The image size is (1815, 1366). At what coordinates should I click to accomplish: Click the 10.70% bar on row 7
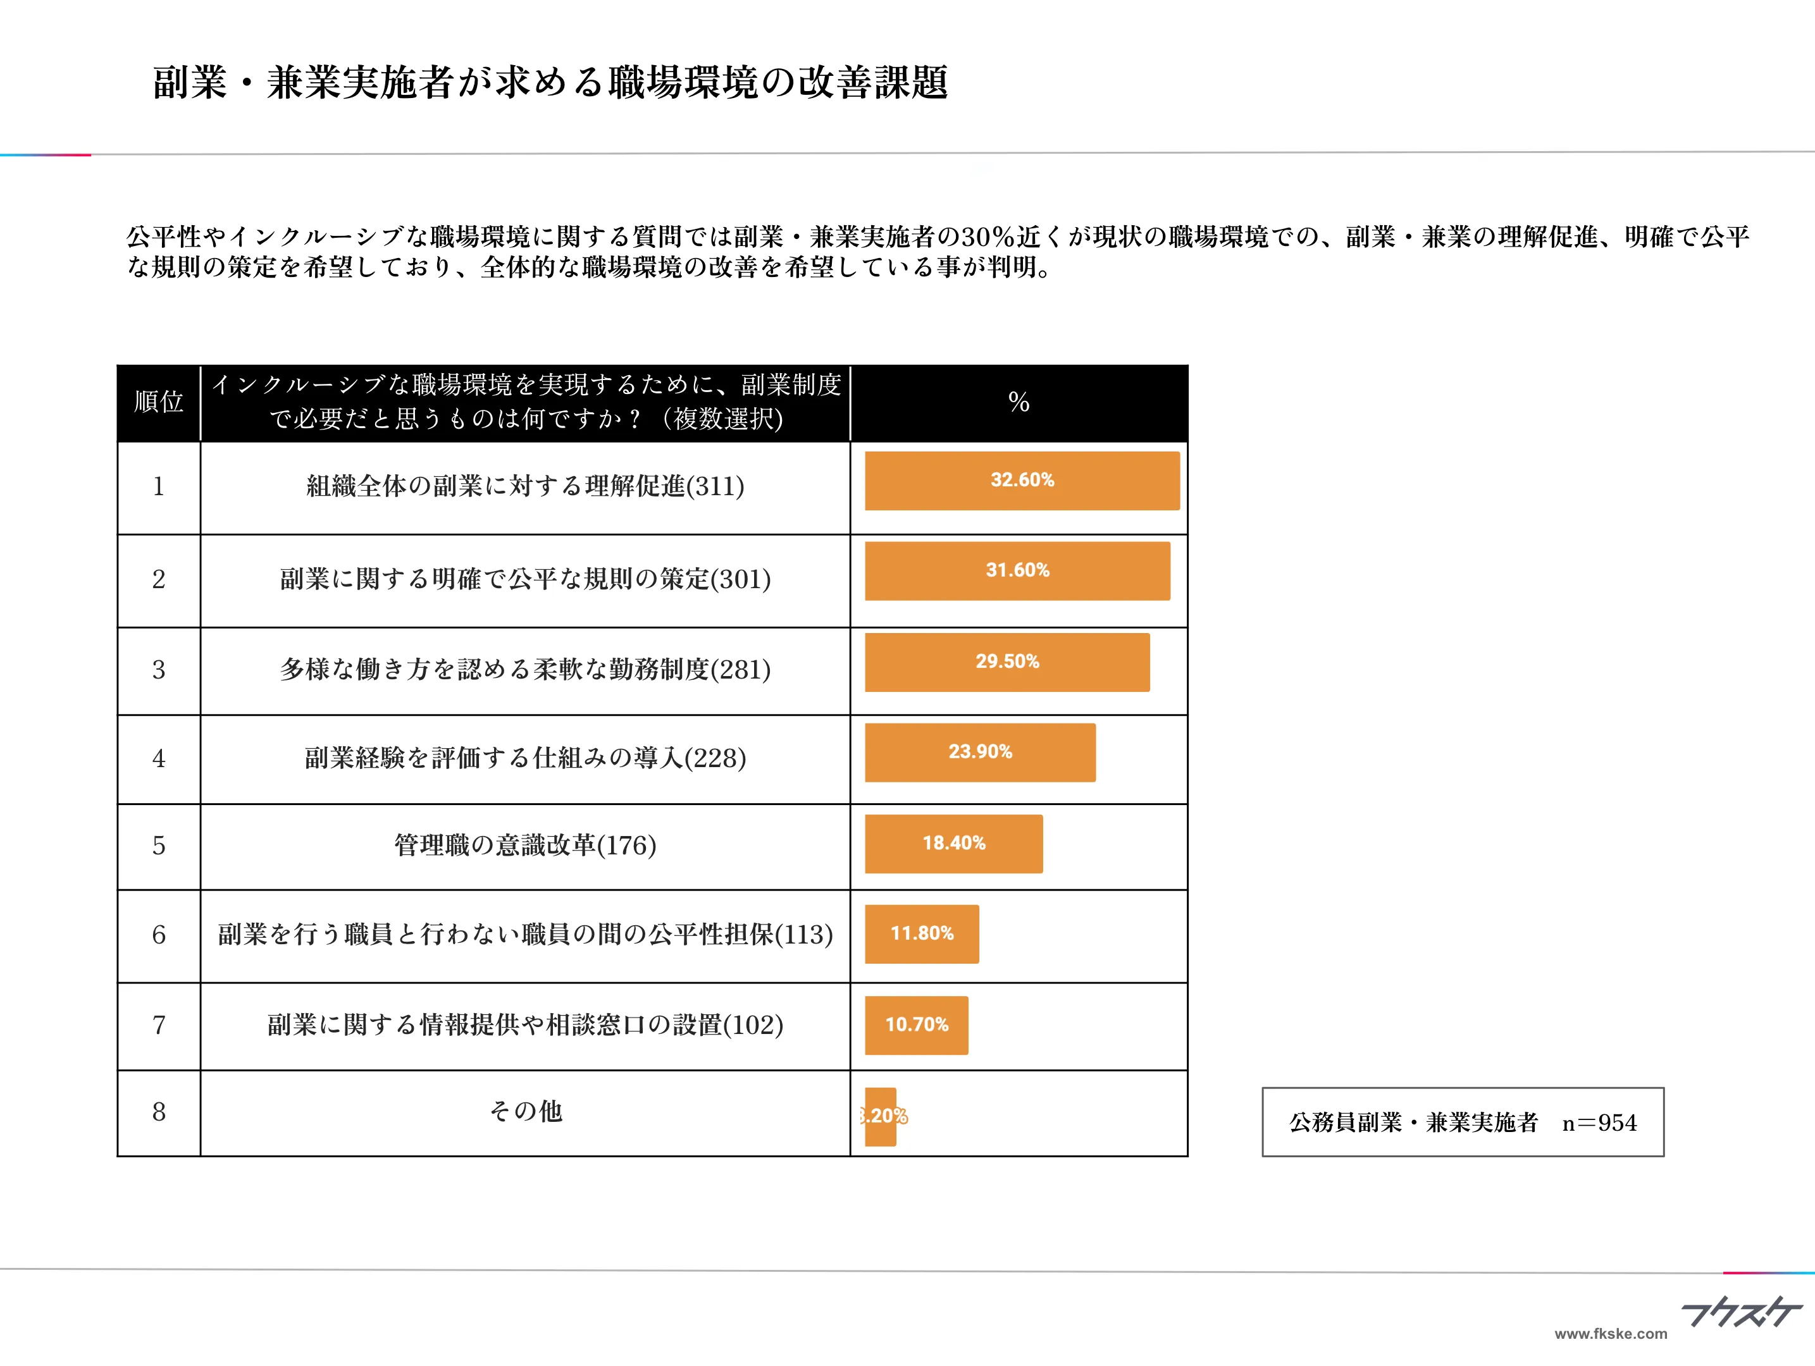[x=917, y=1024]
